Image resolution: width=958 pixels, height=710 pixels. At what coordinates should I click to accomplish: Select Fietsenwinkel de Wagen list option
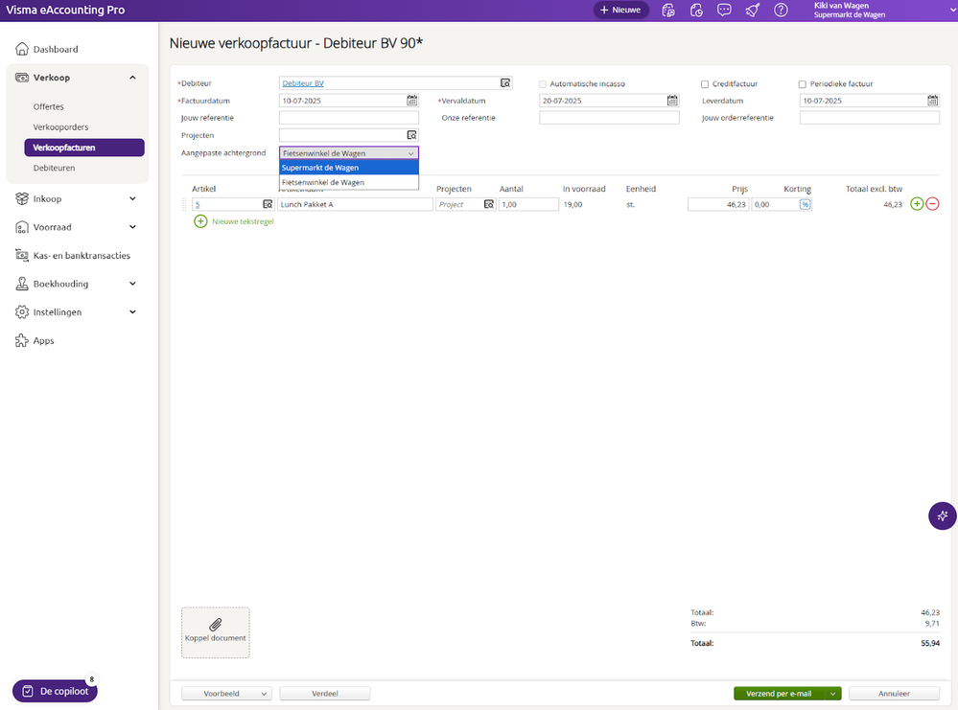pyautogui.click(x=349, y=182)
